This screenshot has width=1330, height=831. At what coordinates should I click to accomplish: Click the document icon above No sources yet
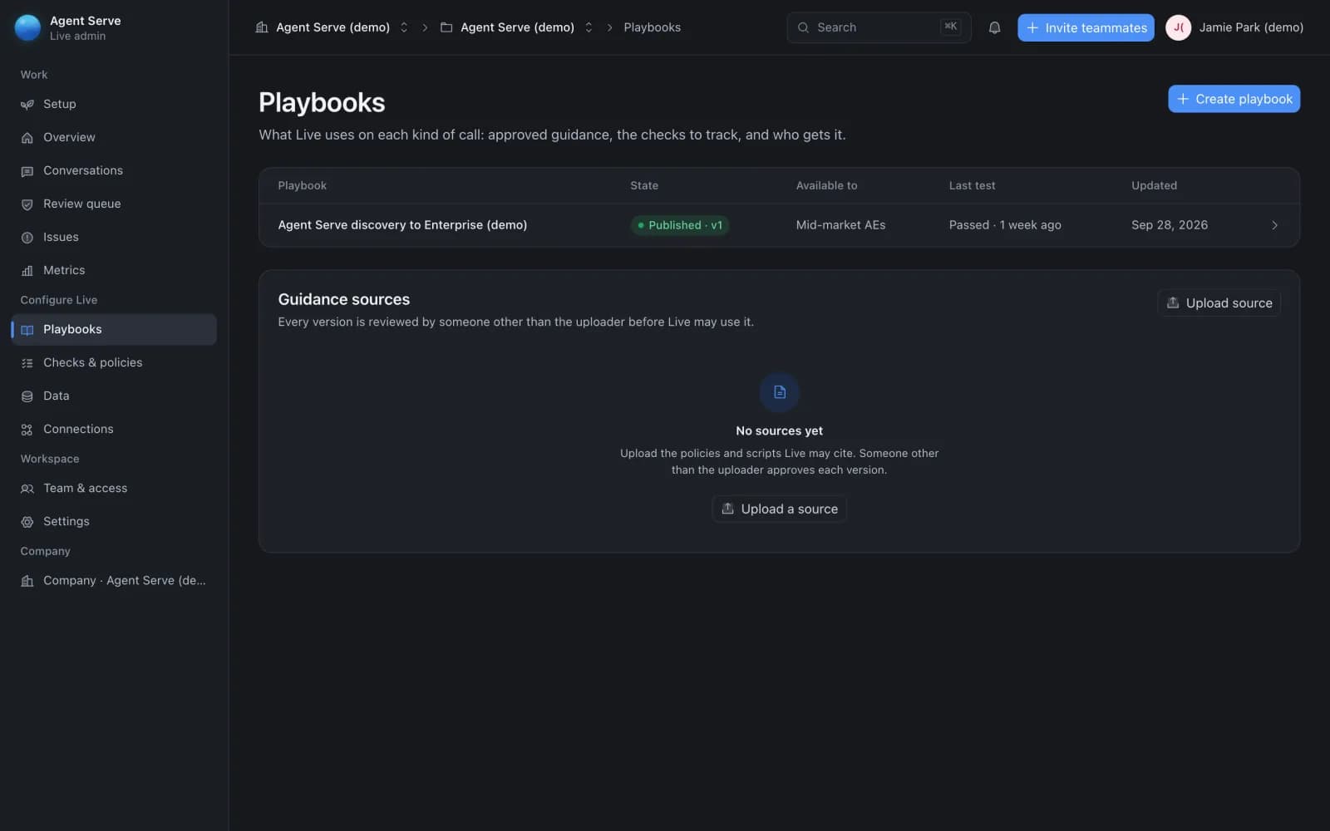click(780, 392)
